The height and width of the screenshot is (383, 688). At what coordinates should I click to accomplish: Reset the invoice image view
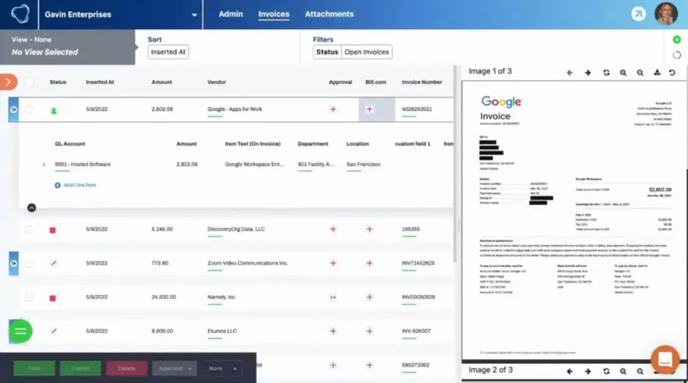673,72
